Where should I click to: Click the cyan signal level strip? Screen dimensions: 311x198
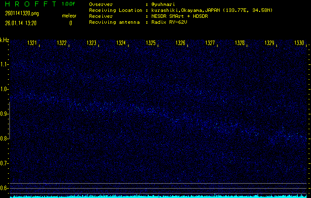point(158,196)
